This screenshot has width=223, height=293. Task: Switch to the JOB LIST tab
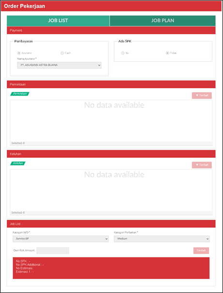(x=58, y=21)
